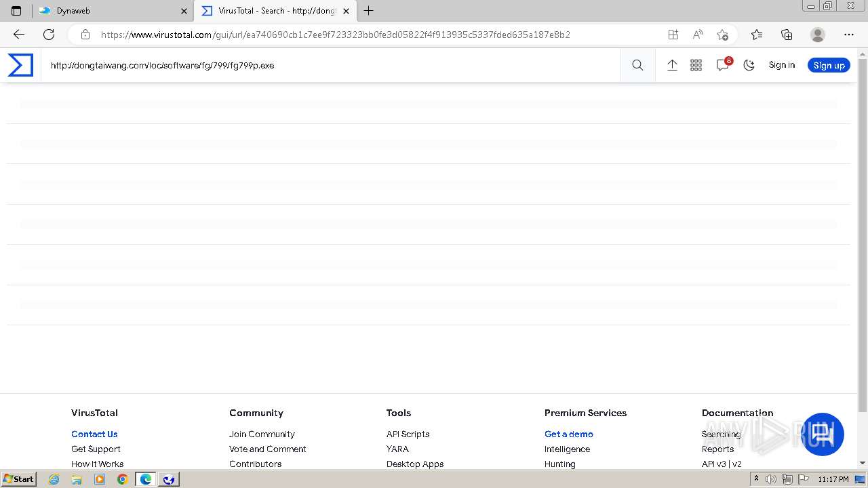Open Contributors link
The height and width of the screenshot is (488, 868).
255,464
